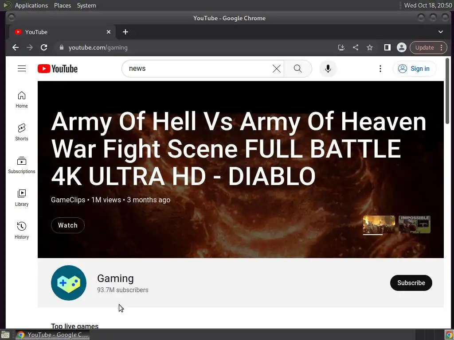This screenshot has width=454, height=340.
Task: Clear the search box with the X icon
Action: 277,69
